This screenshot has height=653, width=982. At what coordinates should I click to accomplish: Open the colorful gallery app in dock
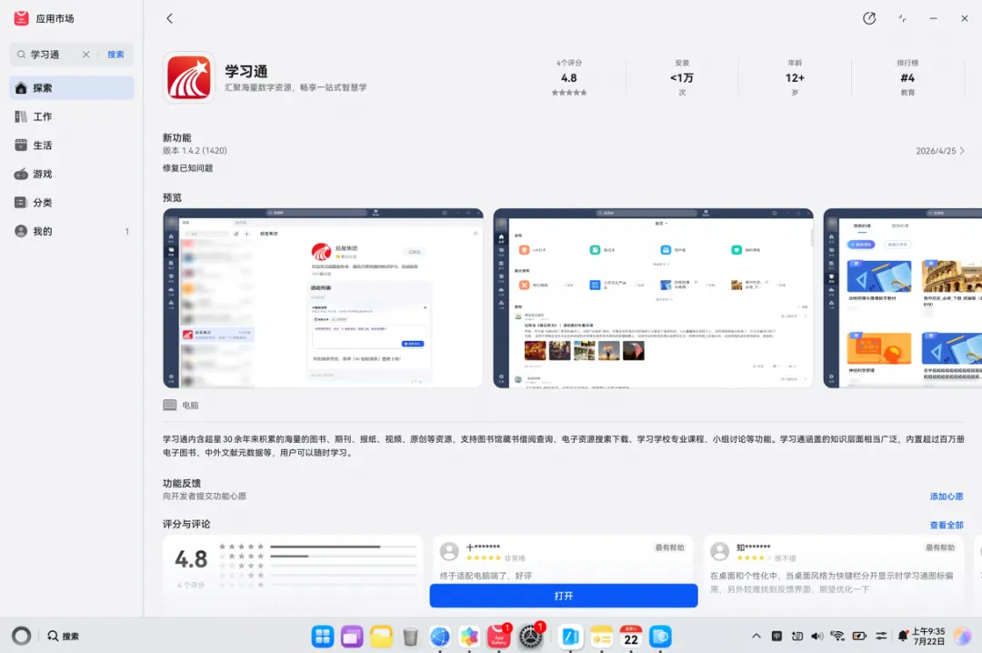[469, 637]
